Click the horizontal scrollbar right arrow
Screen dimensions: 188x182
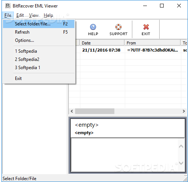pyautogui.click(x=184, y=111)
